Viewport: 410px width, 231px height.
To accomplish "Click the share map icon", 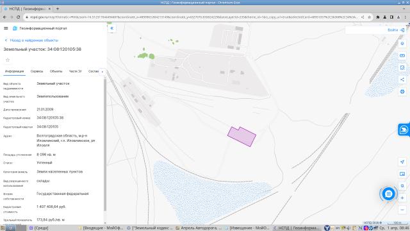I will click(x=402, y=80).
